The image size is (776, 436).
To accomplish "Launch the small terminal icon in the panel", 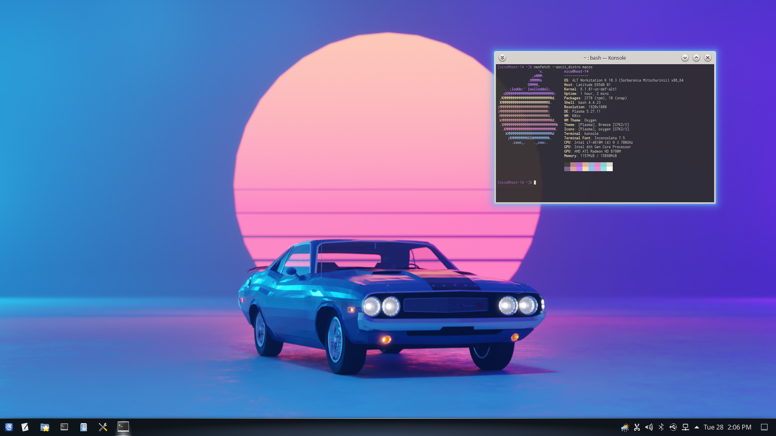I will point(64,427).
